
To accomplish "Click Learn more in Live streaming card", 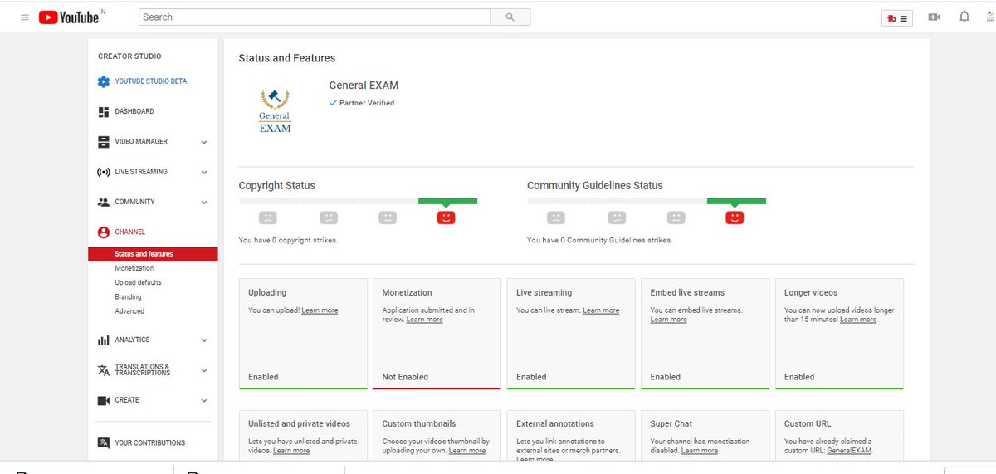I will tap(601, 310).
